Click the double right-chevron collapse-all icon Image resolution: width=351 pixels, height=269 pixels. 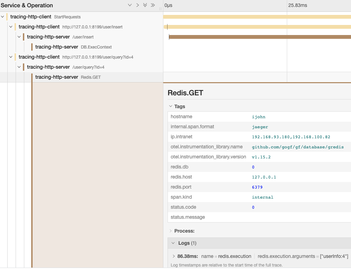coord(153,5)
